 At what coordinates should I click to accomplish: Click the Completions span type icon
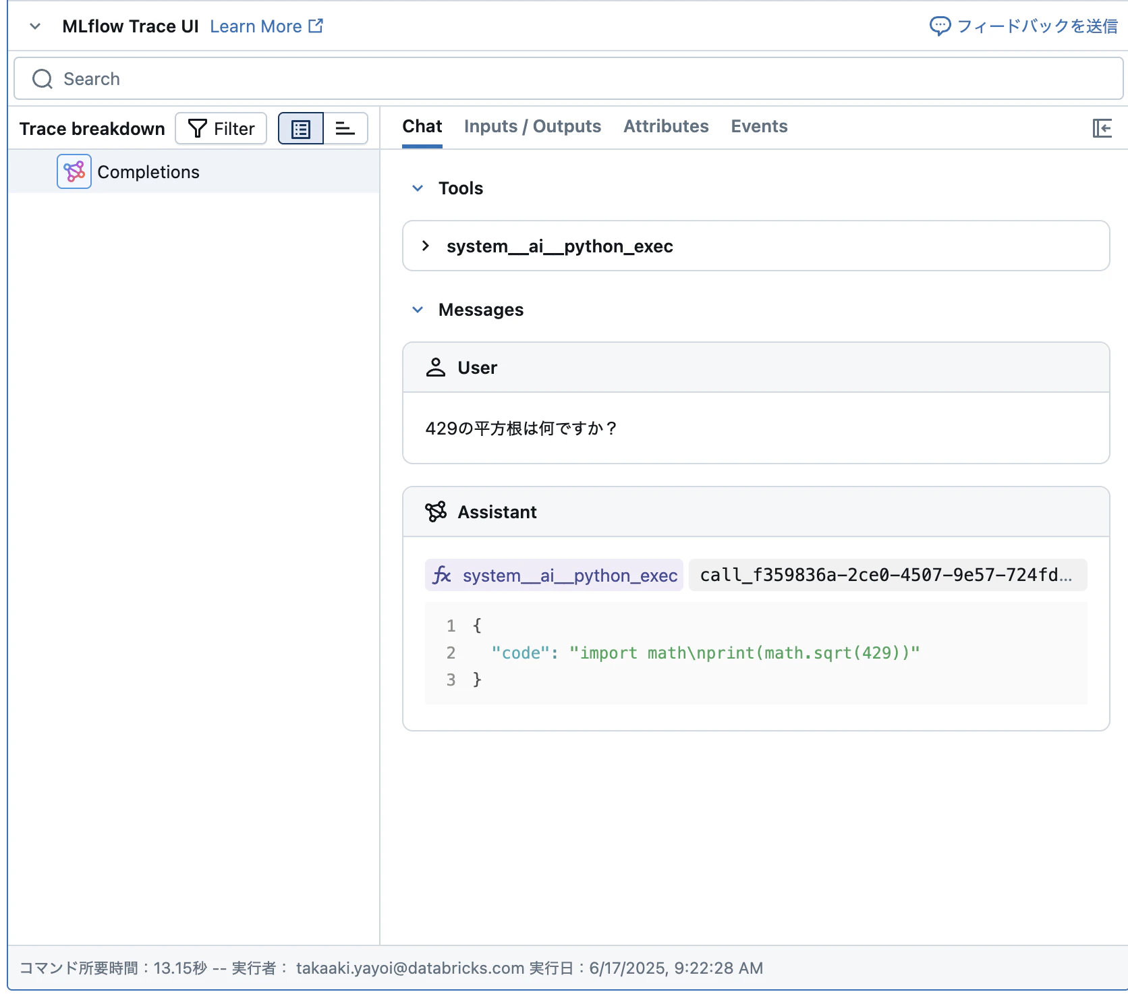coord(74,171)
